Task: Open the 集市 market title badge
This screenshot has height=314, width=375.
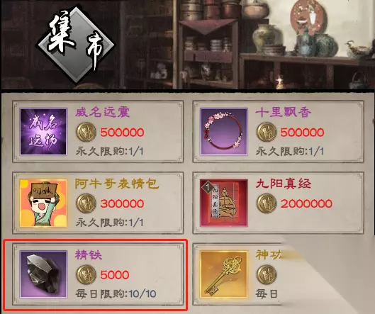Action: coord(76,45)
